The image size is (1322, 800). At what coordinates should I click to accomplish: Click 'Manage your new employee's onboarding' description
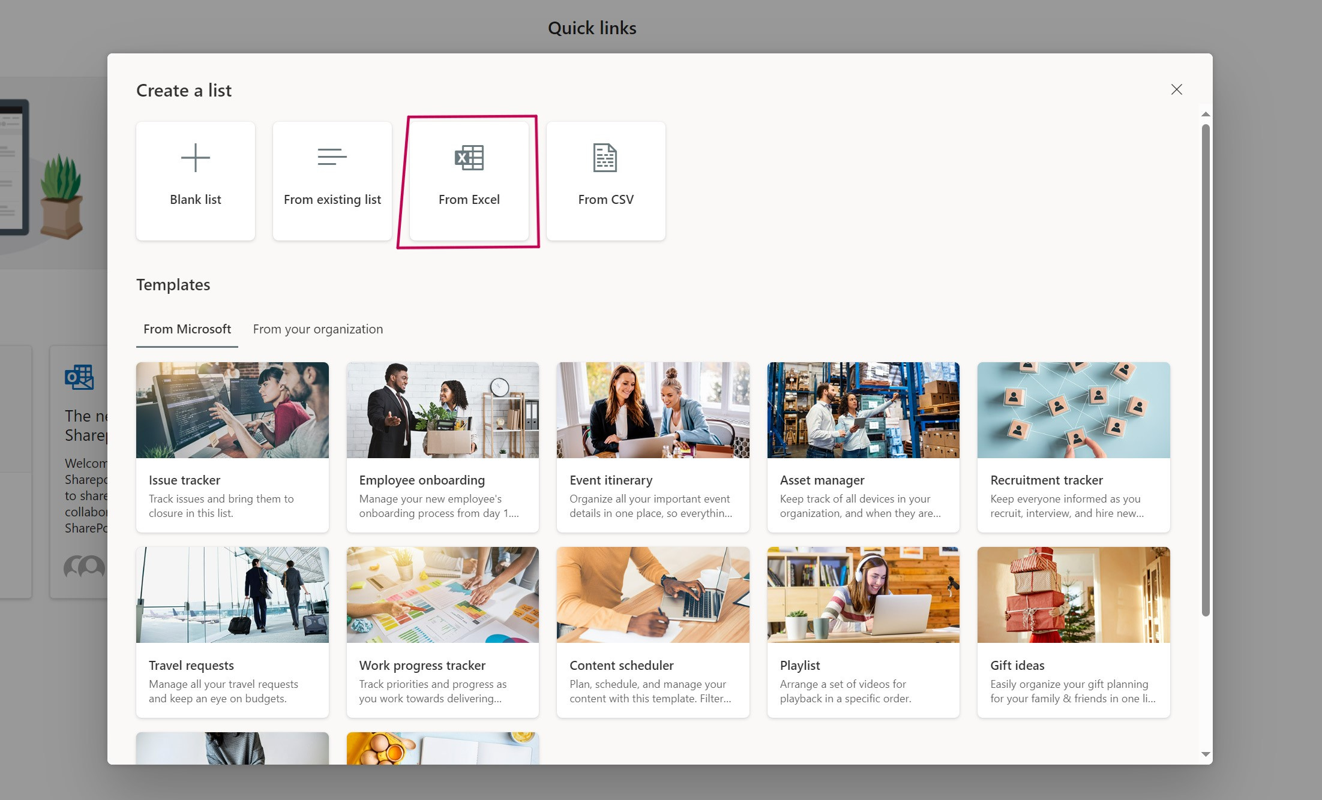tap(439, 506)
